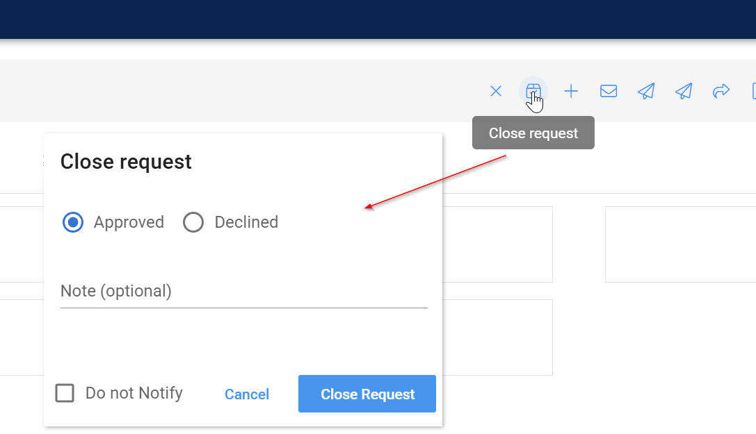Enable the Do not Notify checkbox
Image resolution: width=756 pixels, height=434 pixels.
point(65,393)
